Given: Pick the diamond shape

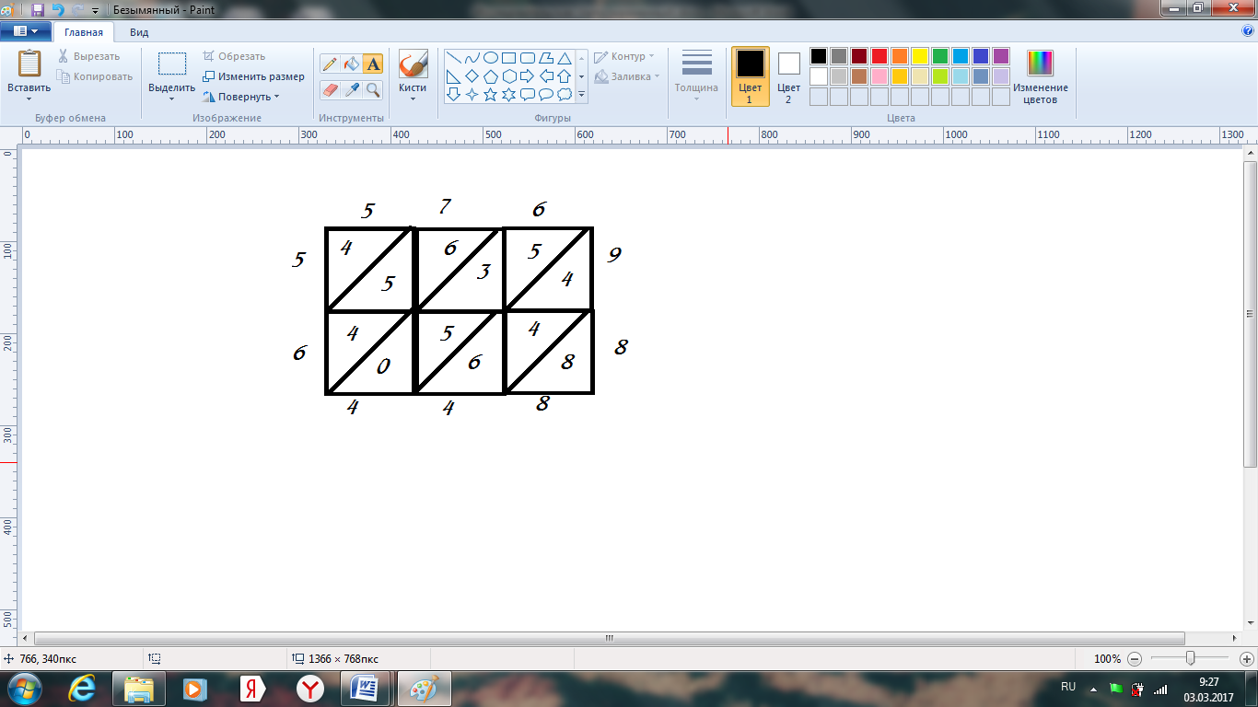Looking at the screenshot, I should coord(472,75).
